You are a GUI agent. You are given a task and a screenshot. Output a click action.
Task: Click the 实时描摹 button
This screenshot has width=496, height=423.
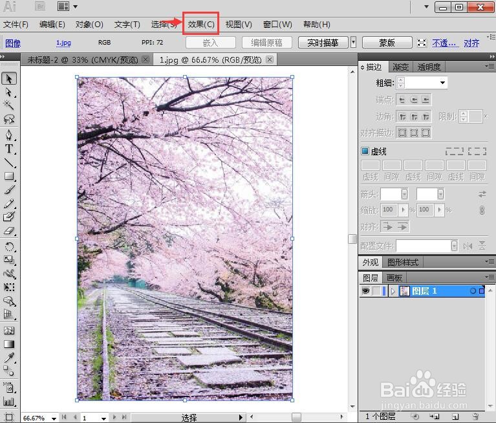[x=323, y=43]
